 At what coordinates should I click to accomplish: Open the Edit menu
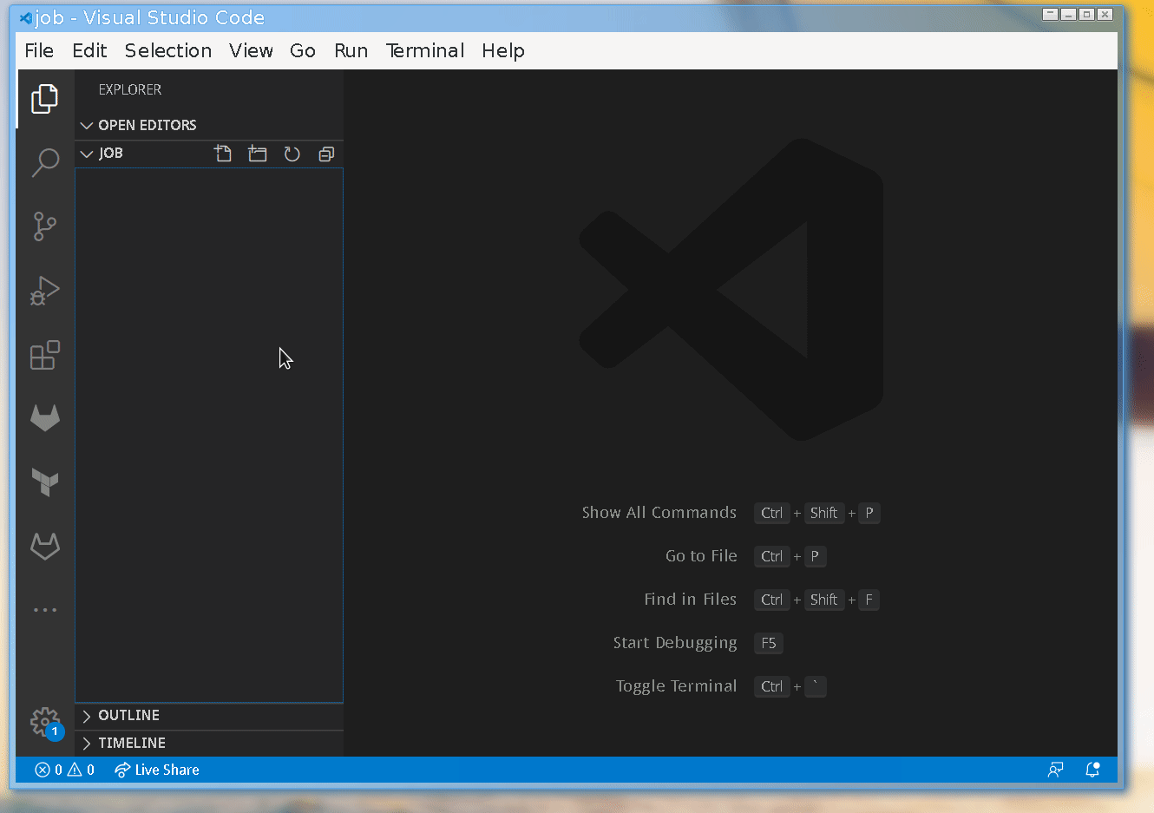click(x=89, y=50)
